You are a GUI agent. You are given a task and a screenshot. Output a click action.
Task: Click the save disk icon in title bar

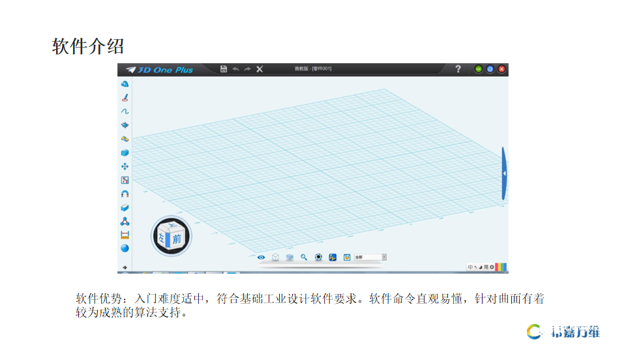(224, 69)
